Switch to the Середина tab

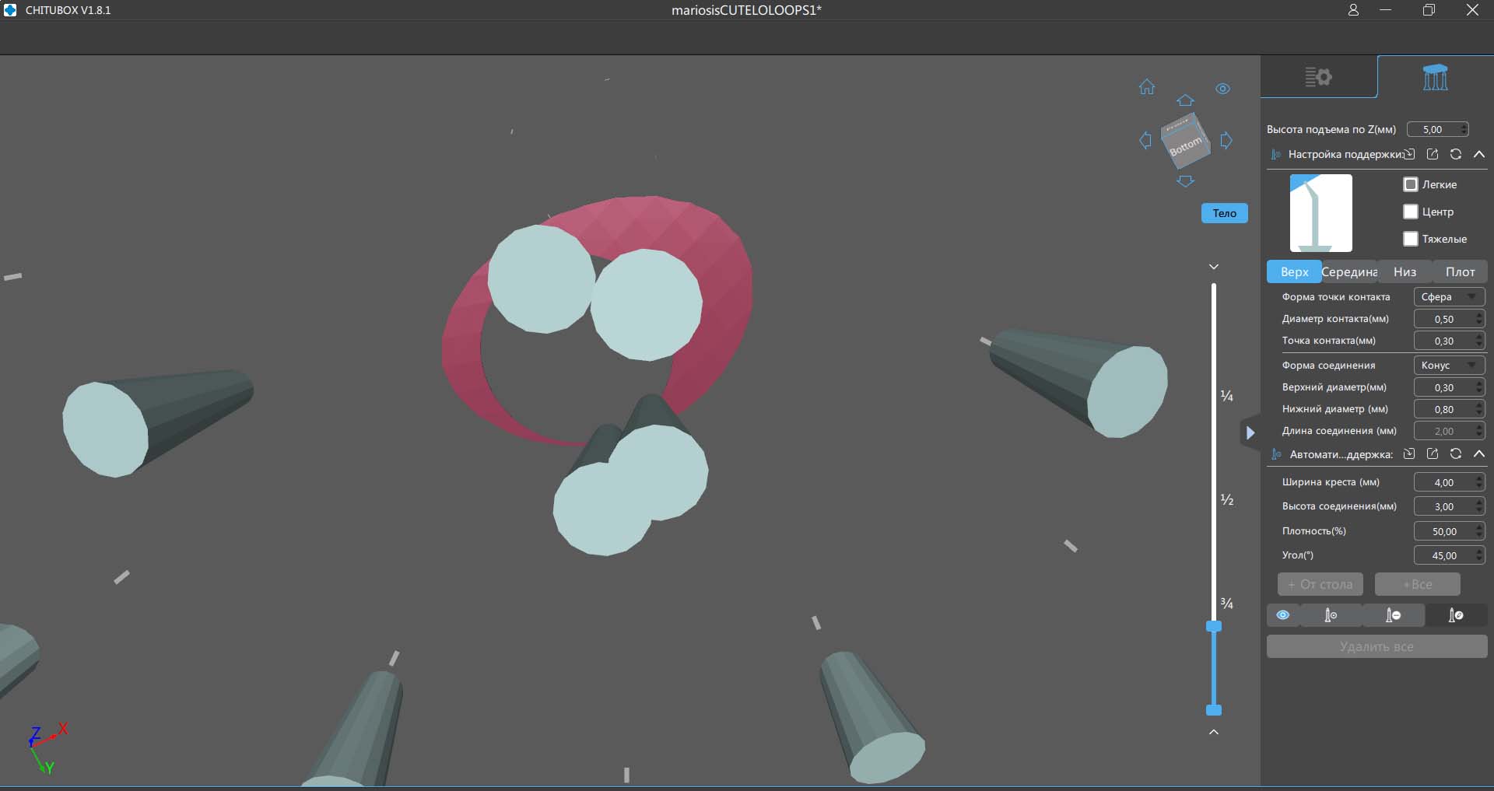1349,271
